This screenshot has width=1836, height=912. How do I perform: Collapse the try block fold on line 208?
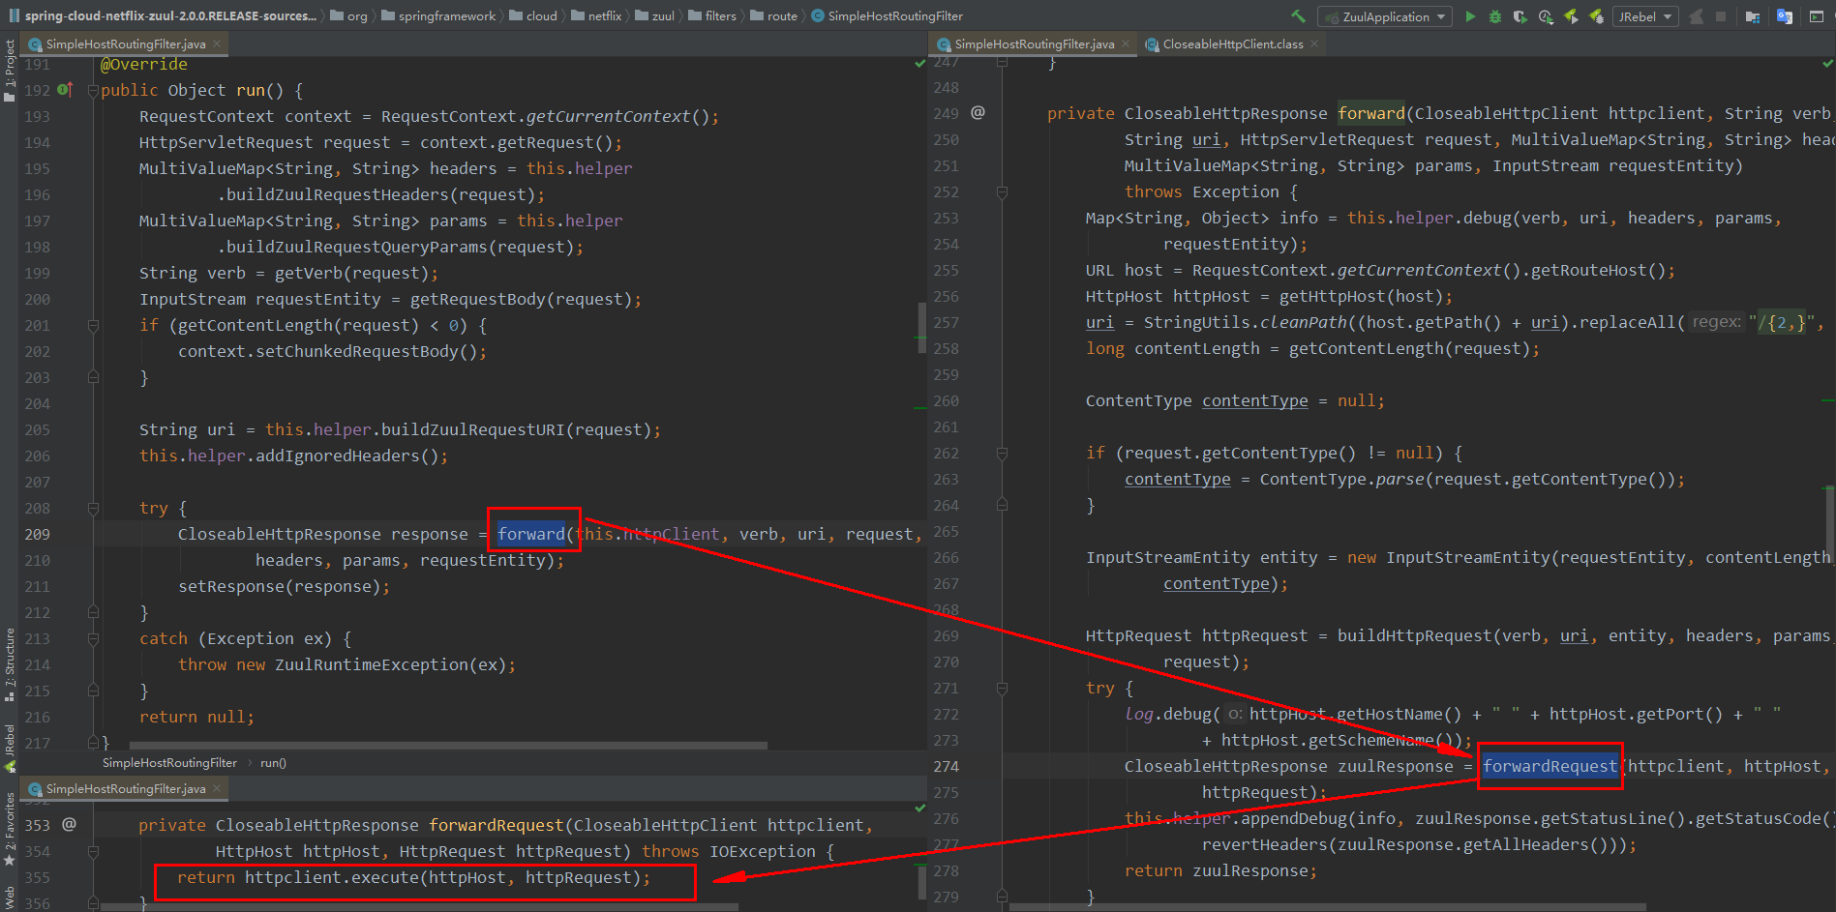[x=93, y=509]
